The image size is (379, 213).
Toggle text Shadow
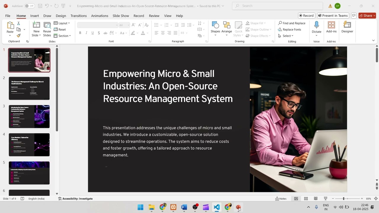(99, 33)
